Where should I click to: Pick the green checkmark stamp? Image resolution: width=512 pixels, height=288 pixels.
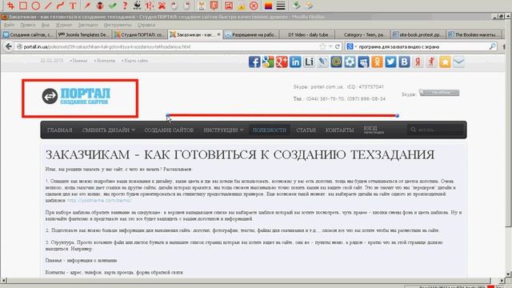click(x=112, y=6)
